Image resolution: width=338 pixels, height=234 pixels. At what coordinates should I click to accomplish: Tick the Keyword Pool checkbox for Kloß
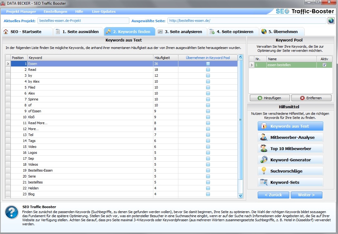pos(208,117)
